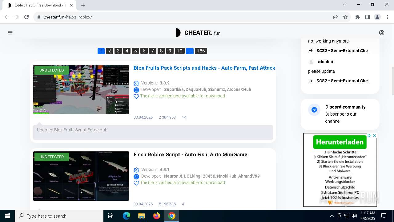Click the Fisch Roblox Script thumbnail
The image size is (394, 222).
(x=81, y=176)
